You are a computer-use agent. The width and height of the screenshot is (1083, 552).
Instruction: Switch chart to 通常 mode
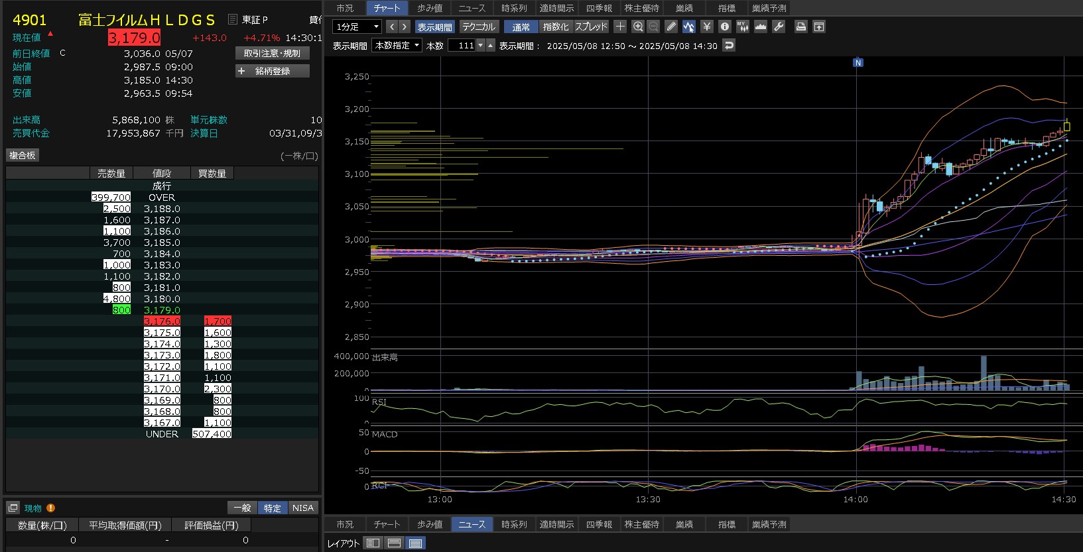(521, 27)
